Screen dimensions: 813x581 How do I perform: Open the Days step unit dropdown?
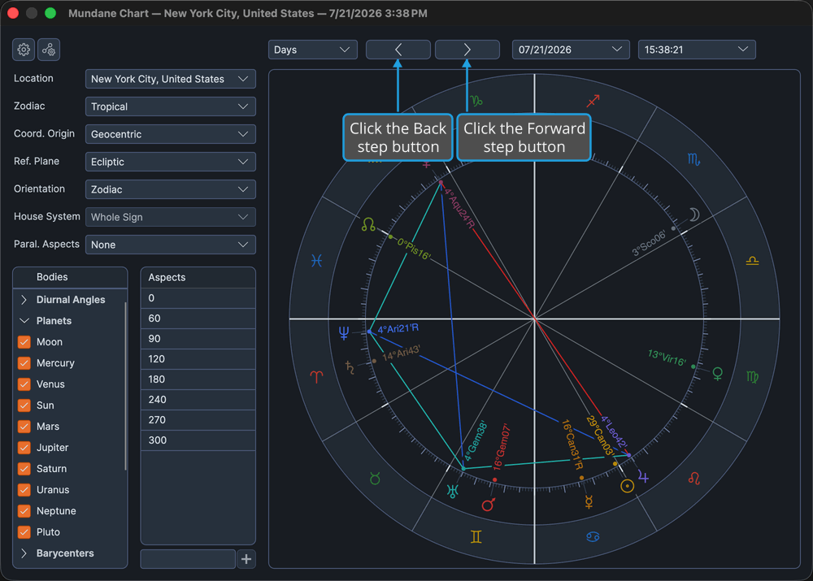click(x=313, y=50)
